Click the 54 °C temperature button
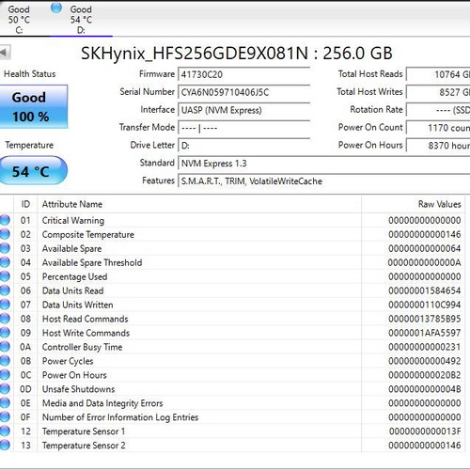Image resolution: width=470 pixels, height=470 pixels. [33, 170]
